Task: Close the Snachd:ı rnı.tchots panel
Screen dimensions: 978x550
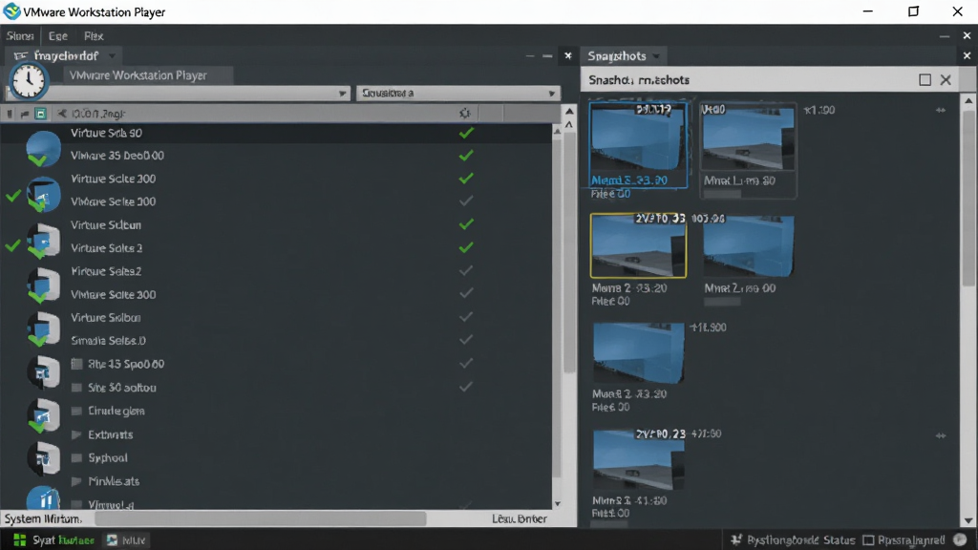Action: pos(946,80)
